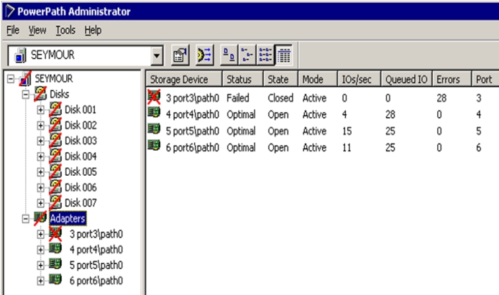The width and height of the screenshot is (499, 295).
Task: Open the Help menu
Action: pos(93,30)
